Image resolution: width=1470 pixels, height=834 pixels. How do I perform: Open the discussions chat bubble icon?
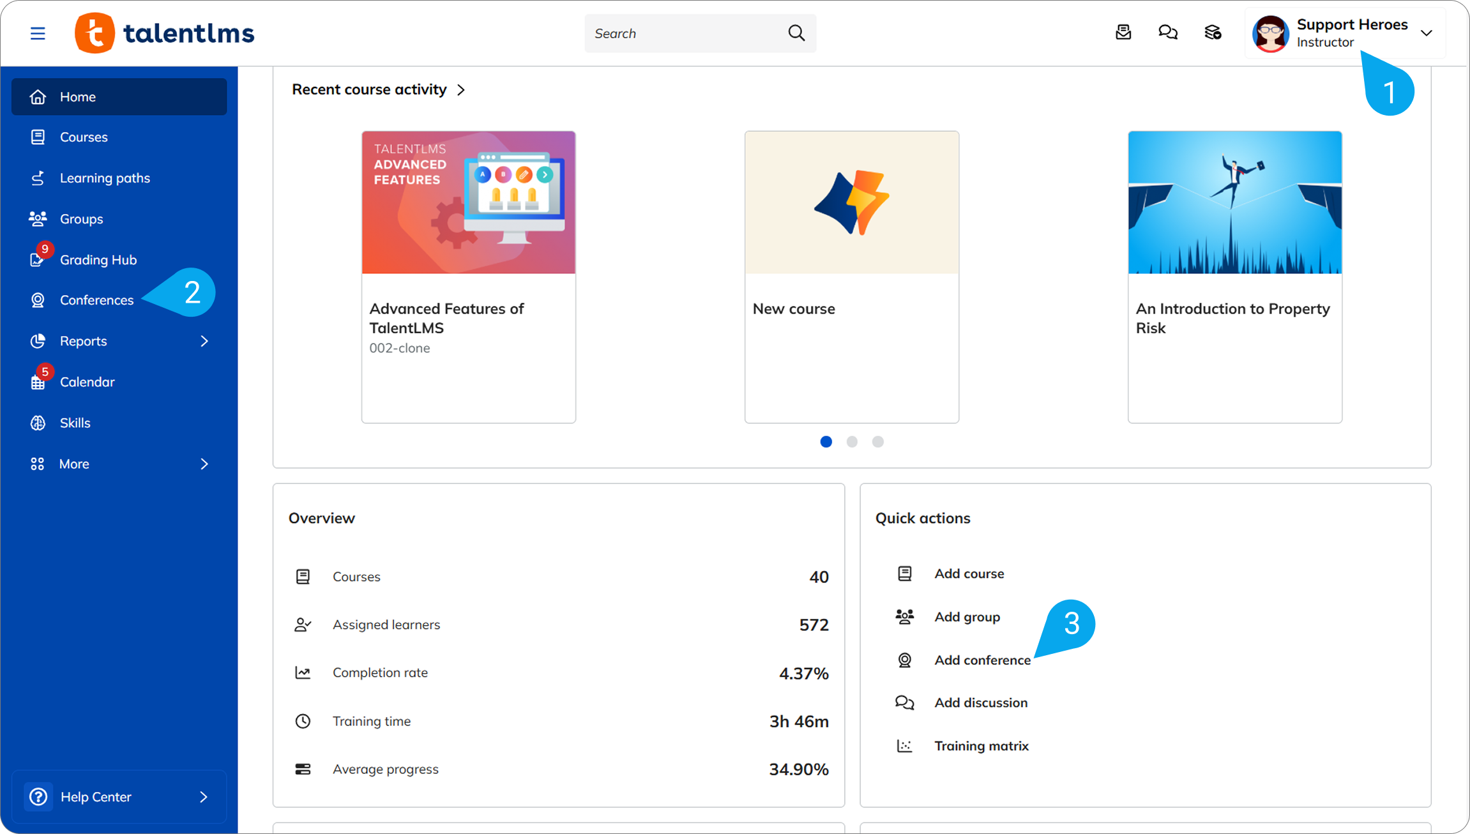tap(1168, 33)
